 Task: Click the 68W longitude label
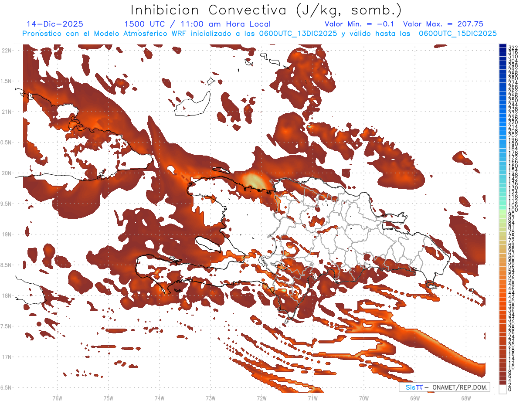tap(465, 398)
